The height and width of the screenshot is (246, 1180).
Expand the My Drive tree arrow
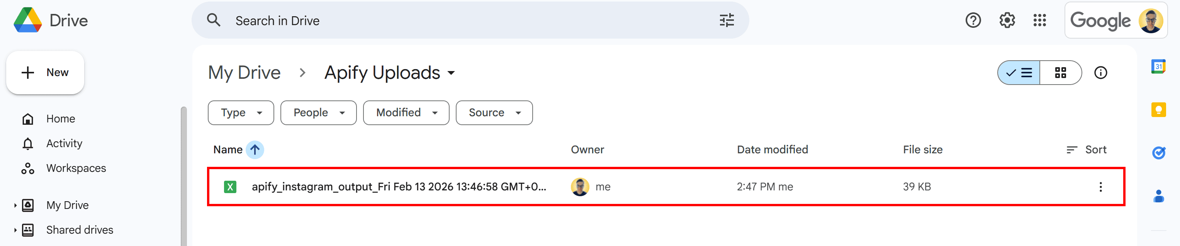[15, 205]
